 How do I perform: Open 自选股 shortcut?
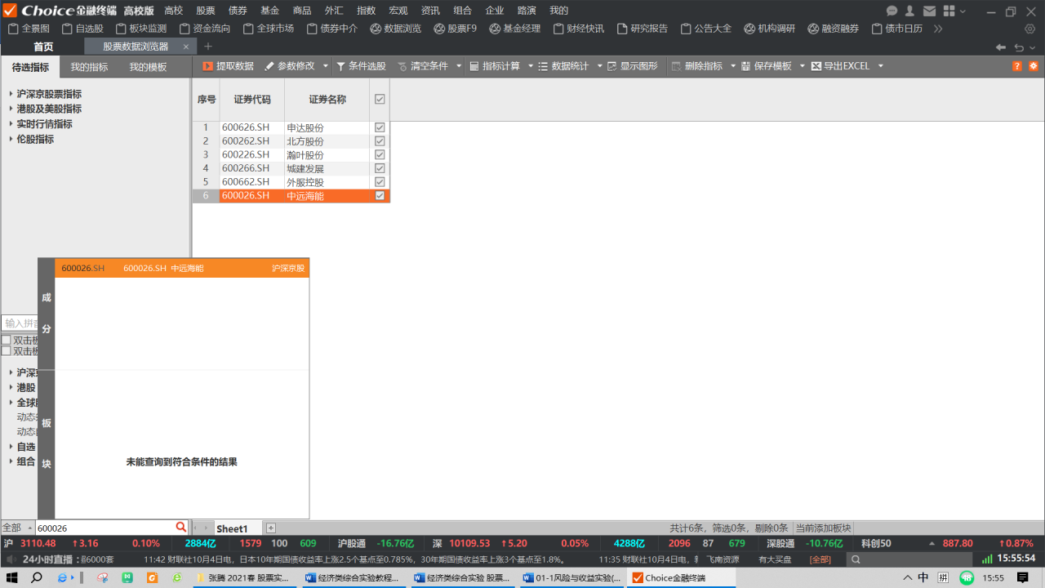click(x=82, y=29)
